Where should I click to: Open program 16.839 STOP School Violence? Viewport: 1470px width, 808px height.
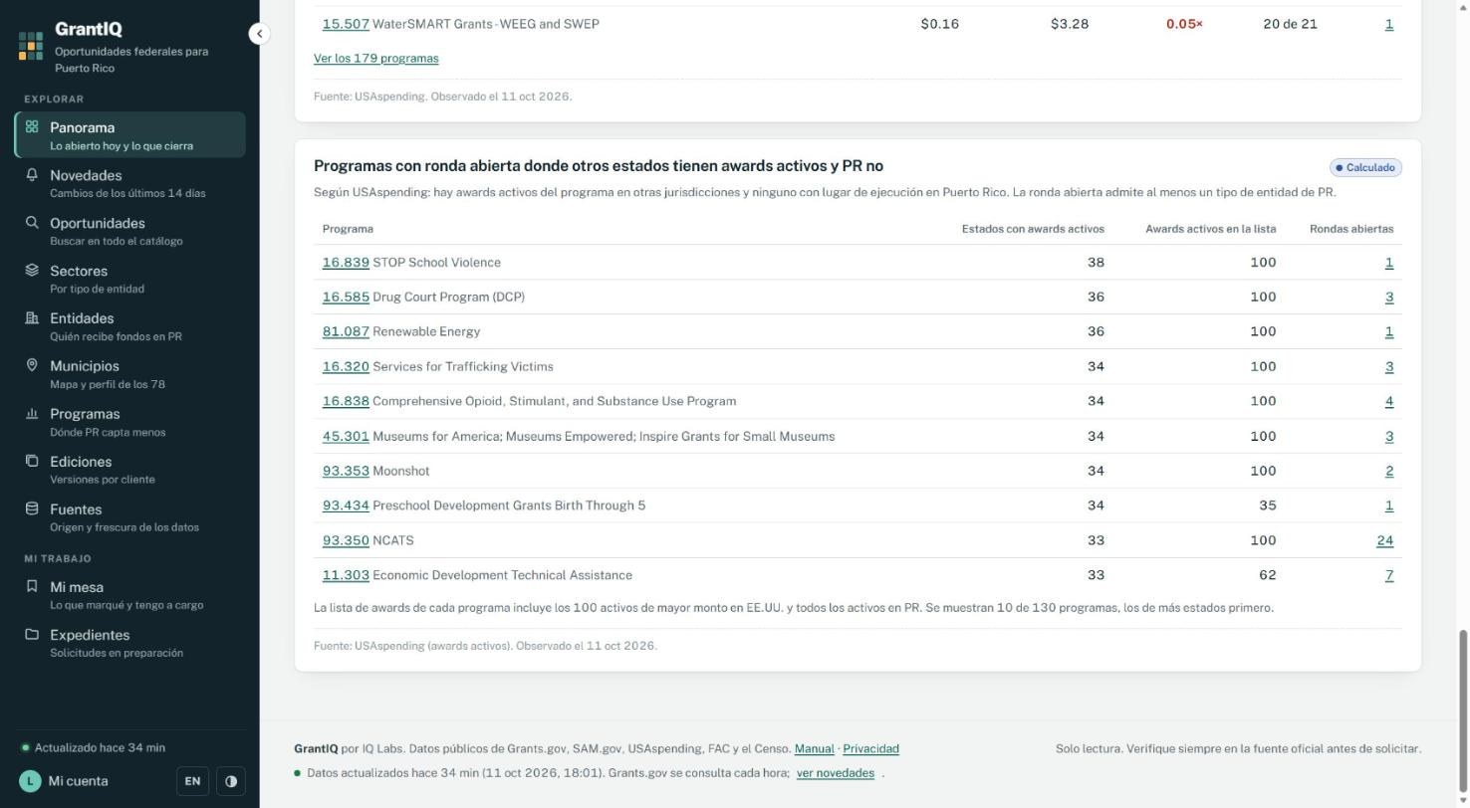(x=346, y=263)
